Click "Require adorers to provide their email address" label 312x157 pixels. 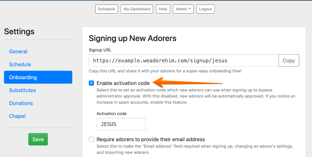pyautogui.click(x=151, y=139)
